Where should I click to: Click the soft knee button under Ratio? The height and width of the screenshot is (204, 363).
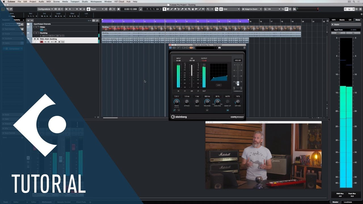click(175, 110)
